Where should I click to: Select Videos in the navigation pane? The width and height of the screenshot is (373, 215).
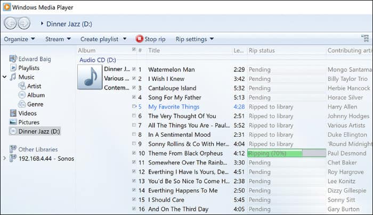coord(28,113)
